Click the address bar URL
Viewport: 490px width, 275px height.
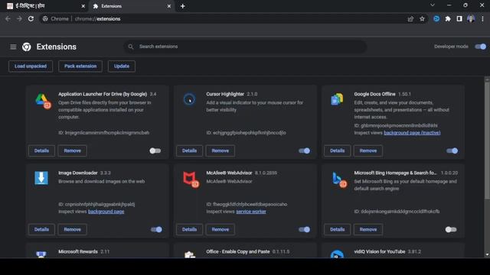pyautogui.click(x=97, y=19)
